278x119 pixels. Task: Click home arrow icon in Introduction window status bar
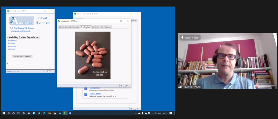[x=121, y=86]
